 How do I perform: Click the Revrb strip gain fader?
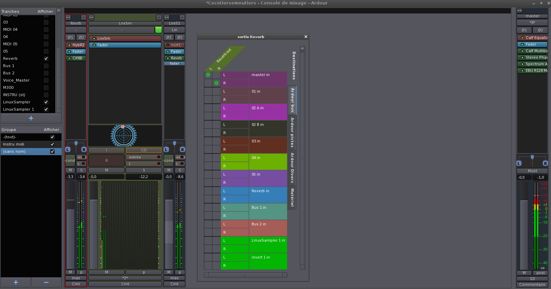click(x=70, y=225)
